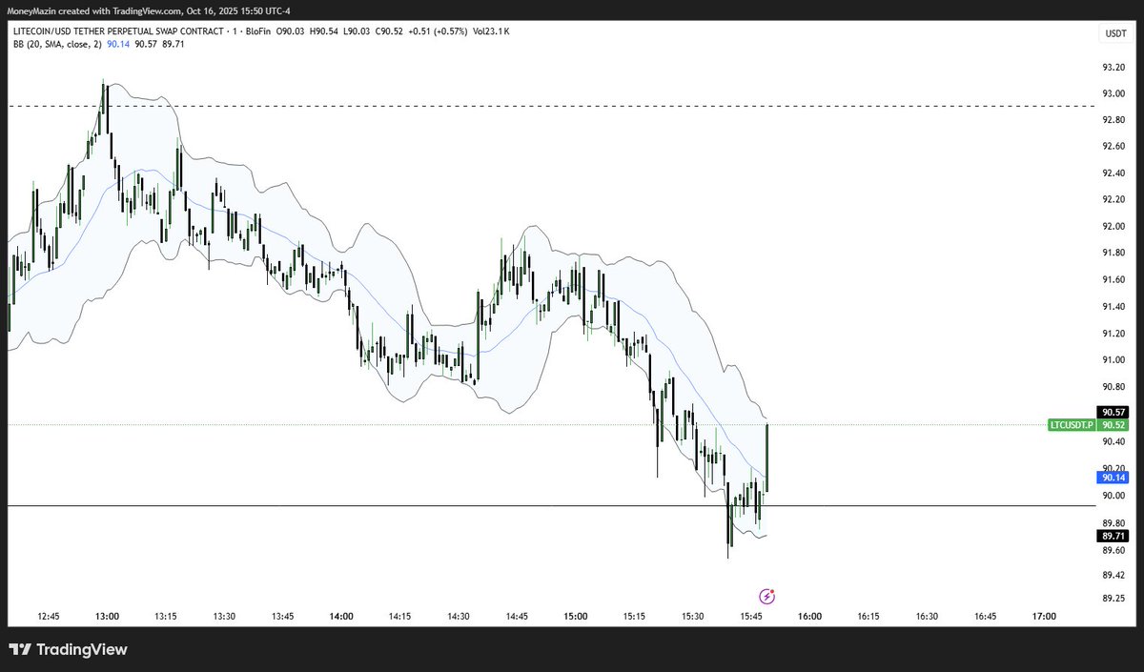
Task: Click the black 89.71 axis price tag
Action: 1112,537
